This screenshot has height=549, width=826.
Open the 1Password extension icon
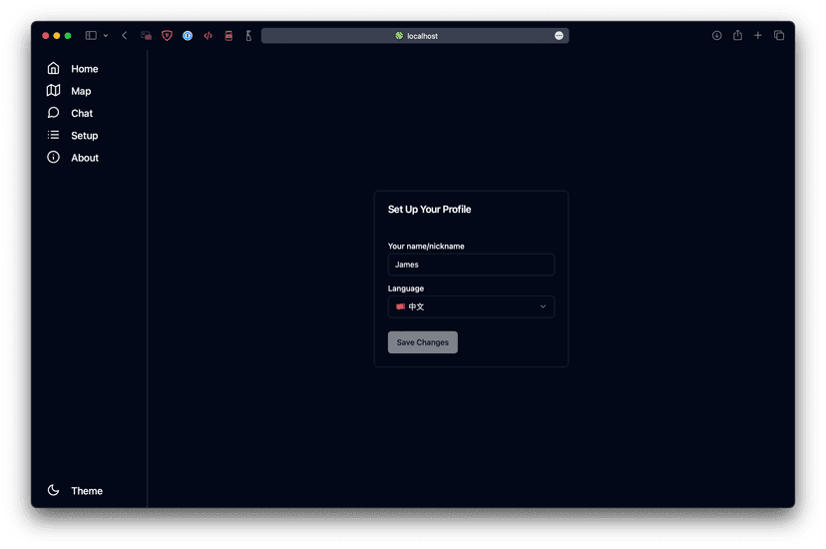[188, 36]
